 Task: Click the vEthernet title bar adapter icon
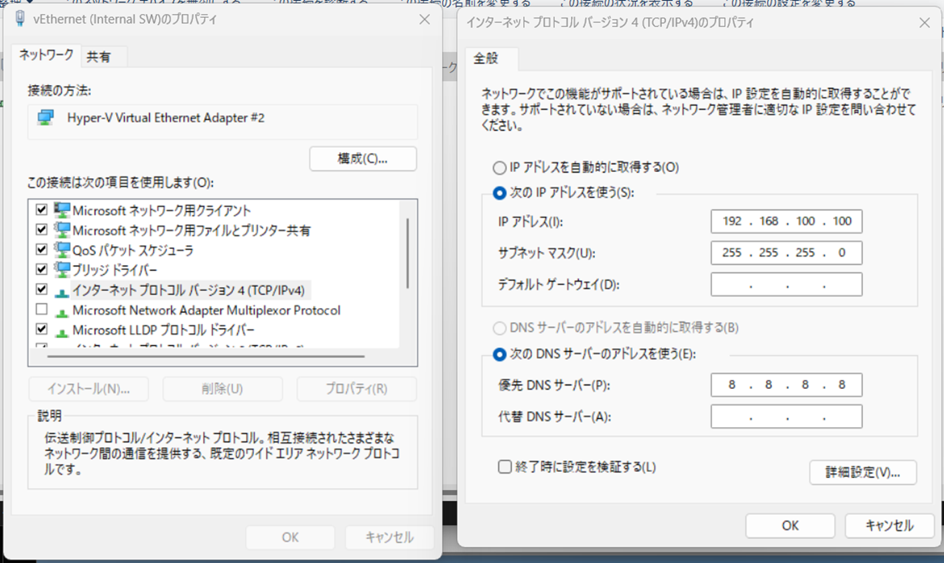click(20, 19)
